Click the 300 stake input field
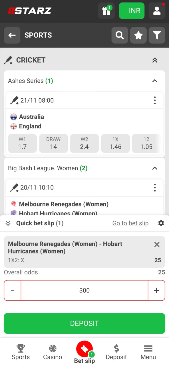169x367 pixels. (x=84, y=290)
